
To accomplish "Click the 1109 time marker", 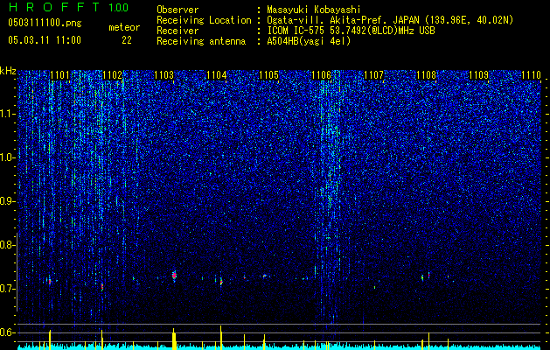I will click(x=479, y=75).
